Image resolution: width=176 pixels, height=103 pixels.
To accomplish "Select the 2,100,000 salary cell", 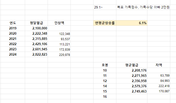I will (x=36, y=28).
